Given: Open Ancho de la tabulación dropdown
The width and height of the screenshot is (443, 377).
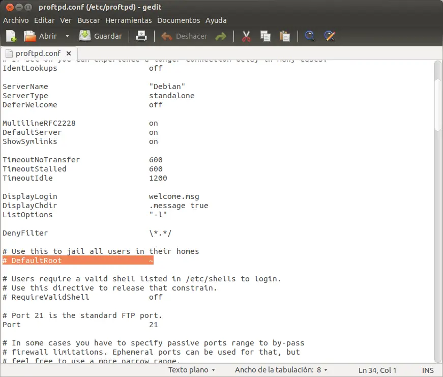Looking at the screenshot, I should pos(281,370).
